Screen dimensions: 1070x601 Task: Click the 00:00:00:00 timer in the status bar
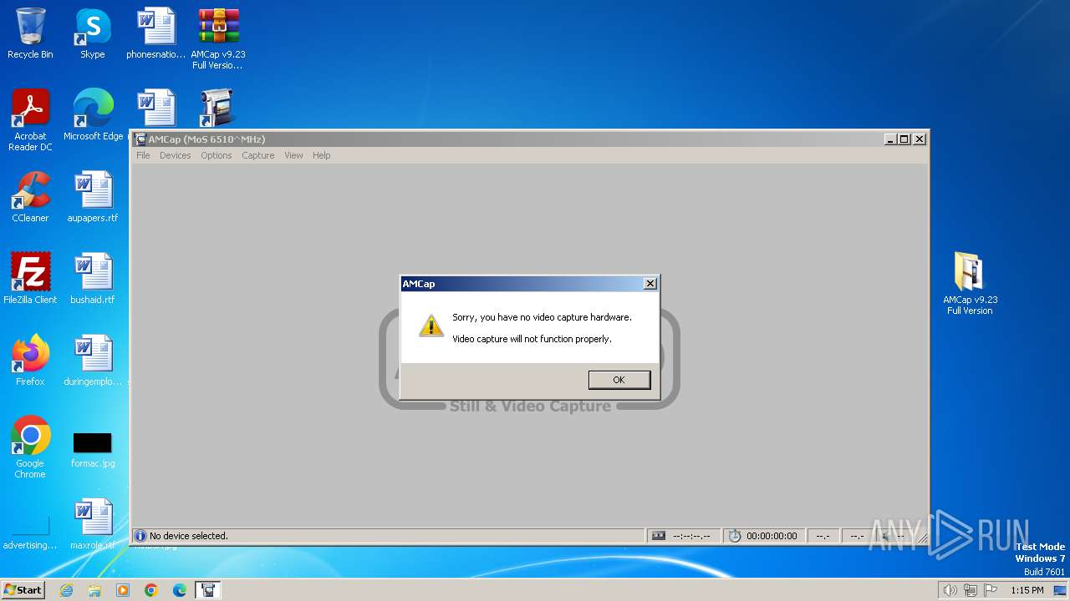pyautogui.click(x=772, y=536)
